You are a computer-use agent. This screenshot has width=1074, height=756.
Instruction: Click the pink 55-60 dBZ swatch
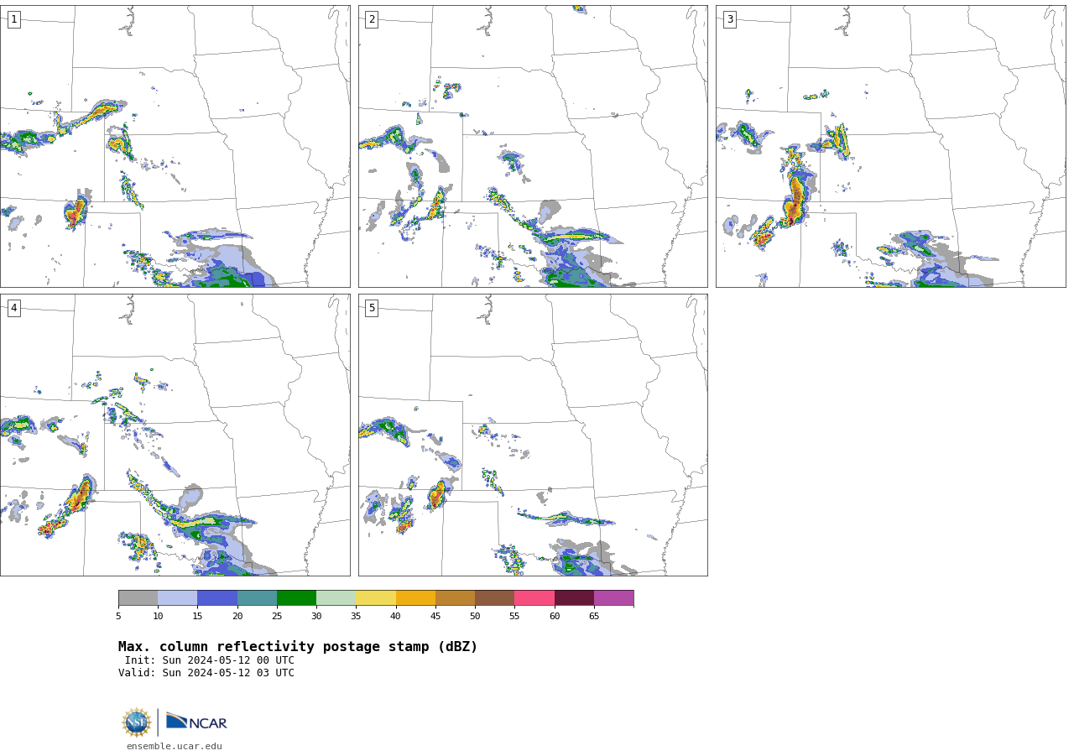pyautogui.click(x=534, y=597)
